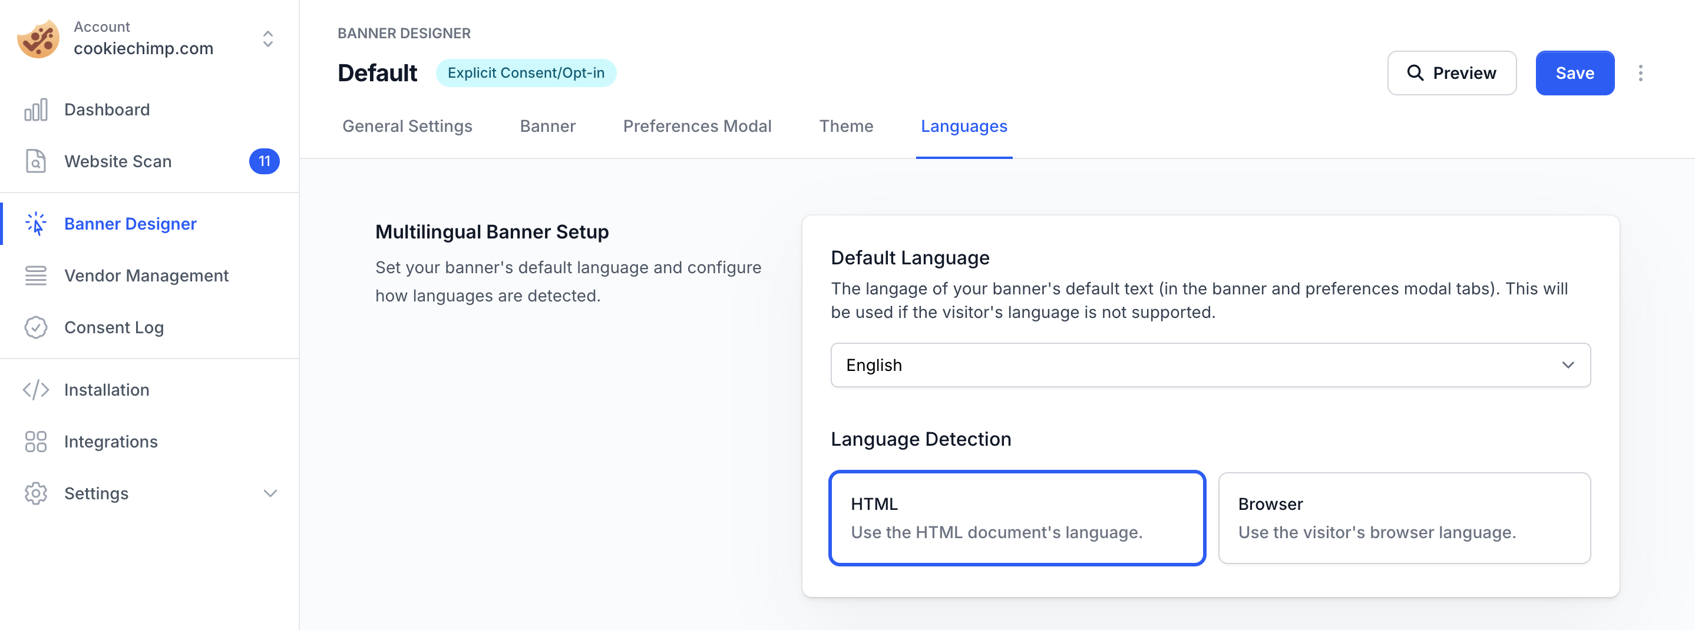Click the Multilingual Banner Setup heading
The width and height of the screenshot is (1695, 630).
pyautogui.click(x=491, y=232)
